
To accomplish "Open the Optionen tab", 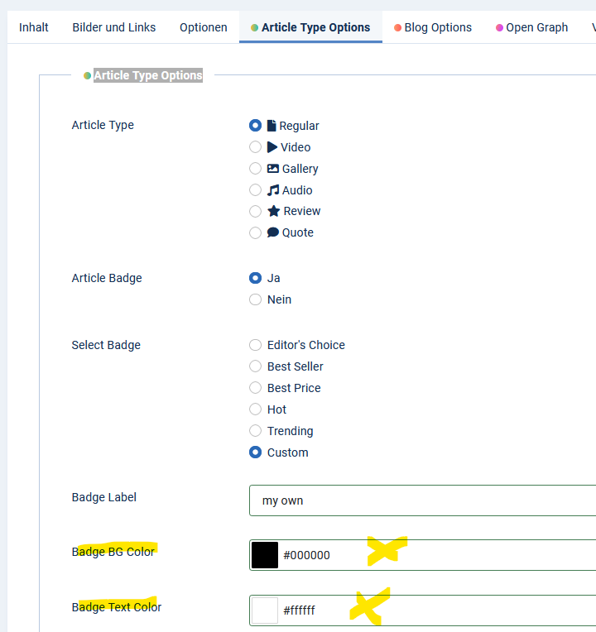I will click(204, 27).
